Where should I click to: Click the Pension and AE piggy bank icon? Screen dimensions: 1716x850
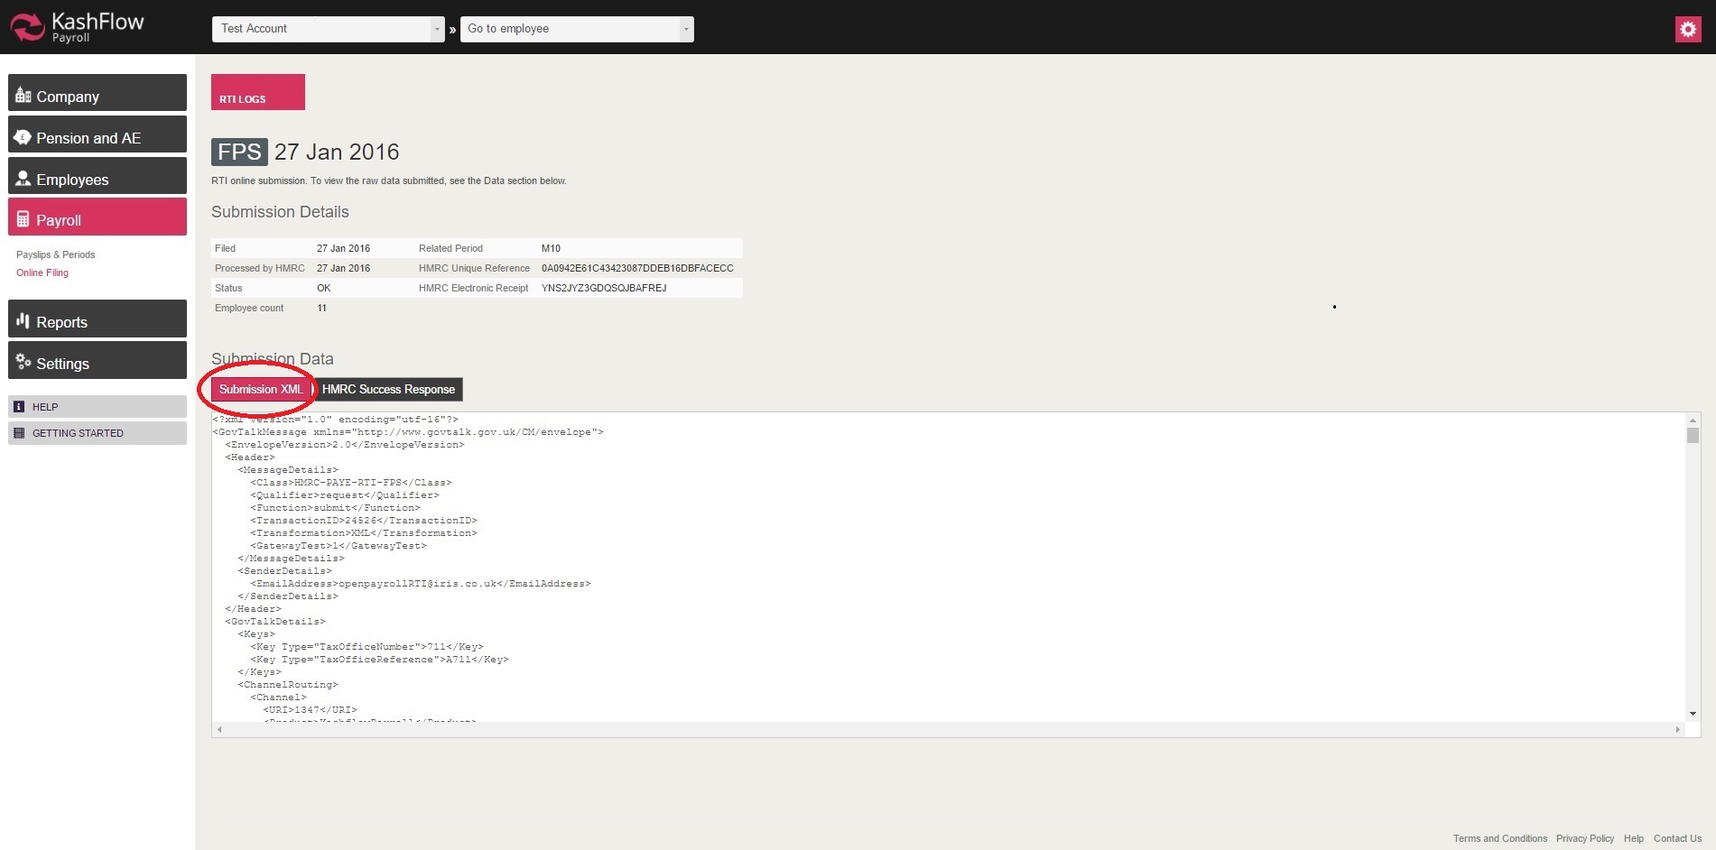point(23,137)
